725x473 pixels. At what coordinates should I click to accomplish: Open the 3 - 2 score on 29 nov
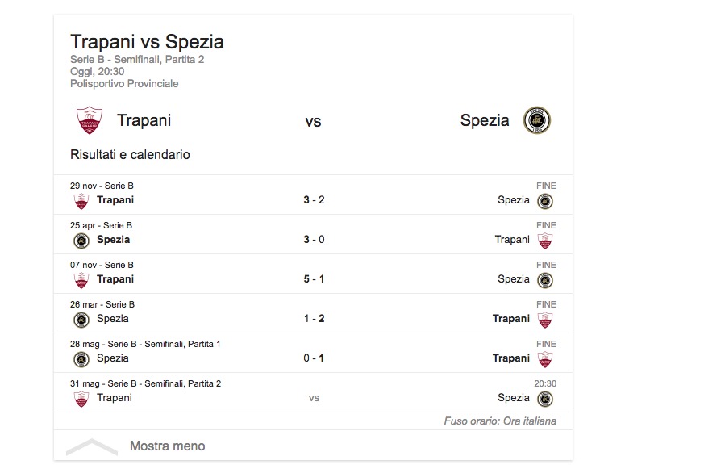click(314, 199)
